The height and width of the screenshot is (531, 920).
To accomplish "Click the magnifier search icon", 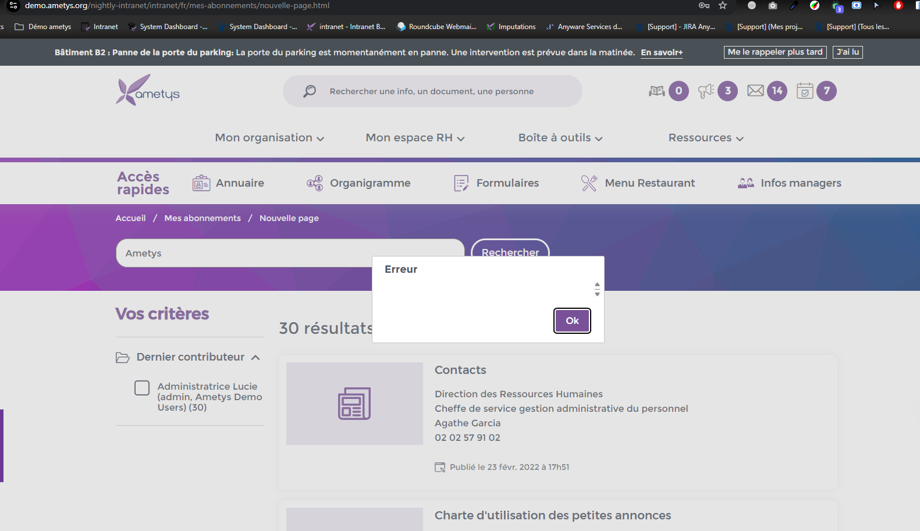I will tap(310, 91).
